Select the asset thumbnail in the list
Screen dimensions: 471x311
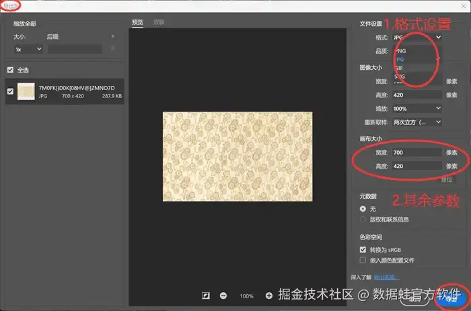coord(26,91)
